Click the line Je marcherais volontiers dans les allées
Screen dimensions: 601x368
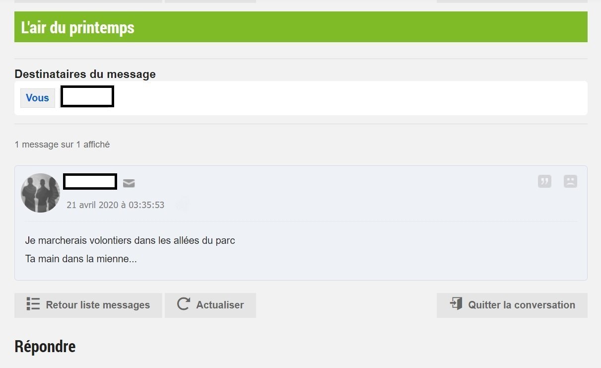(x=130, y=241)
